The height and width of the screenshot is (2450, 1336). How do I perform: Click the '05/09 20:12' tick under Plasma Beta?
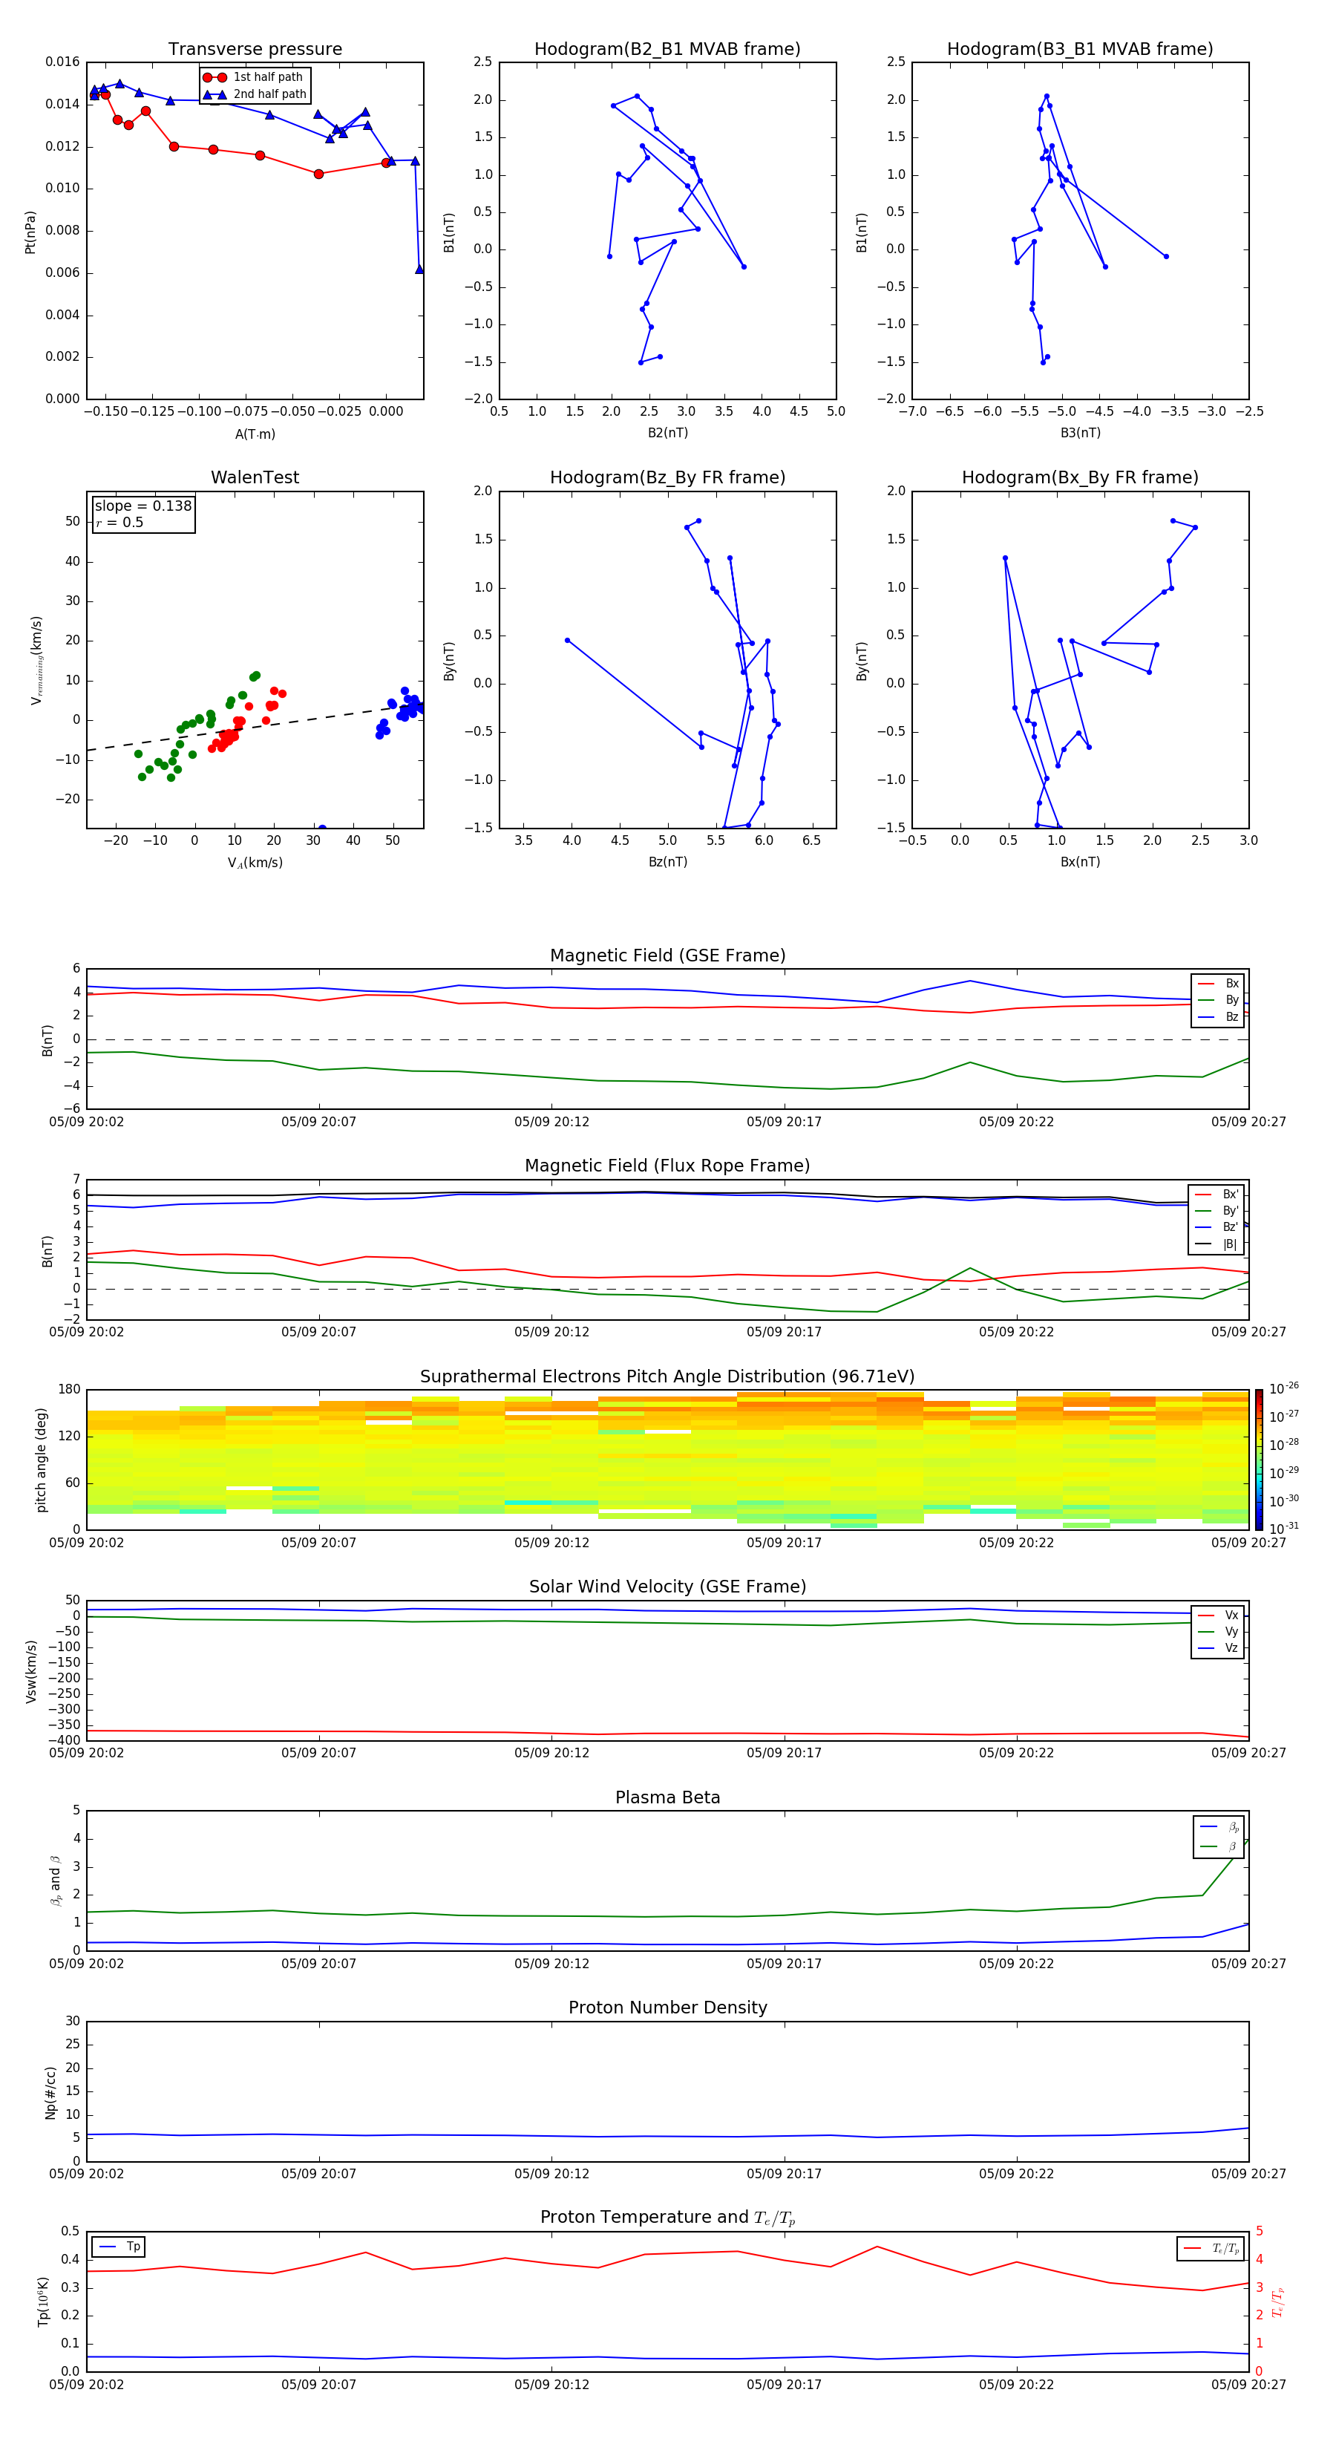551,1964
